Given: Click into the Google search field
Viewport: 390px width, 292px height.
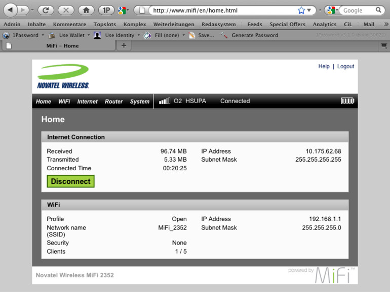Looking at the screenshot, I should (358, 11).
